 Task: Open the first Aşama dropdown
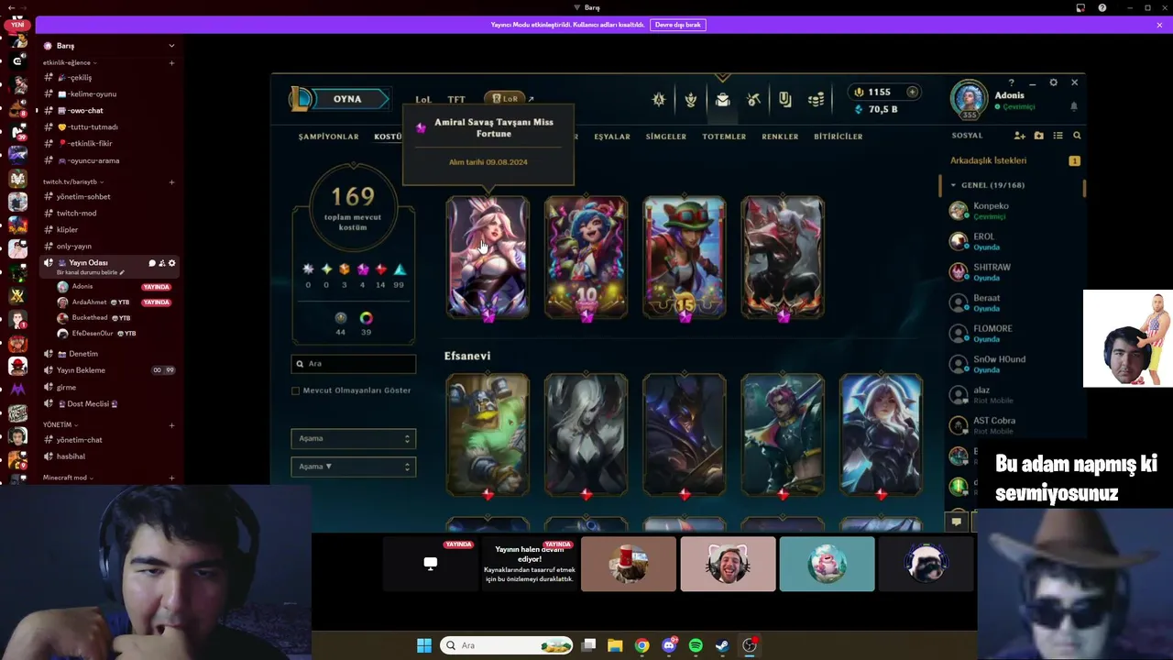click(354, 438)
